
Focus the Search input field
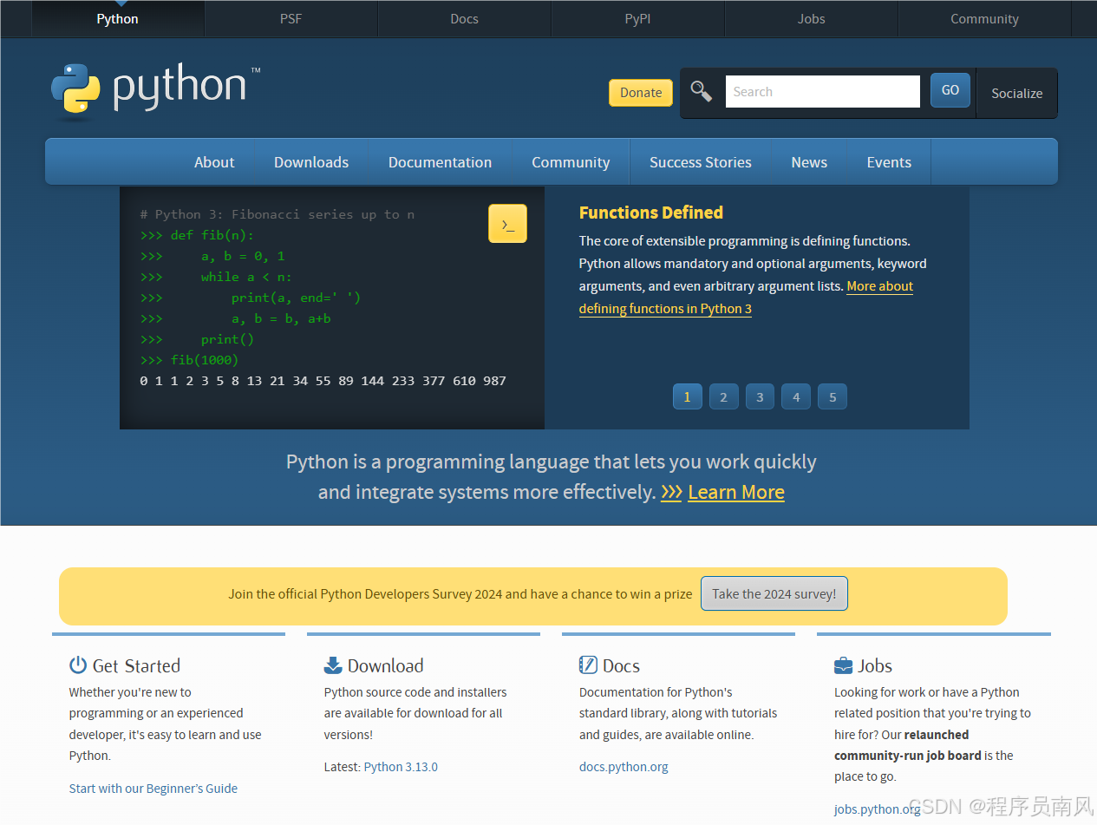(822, 91)
